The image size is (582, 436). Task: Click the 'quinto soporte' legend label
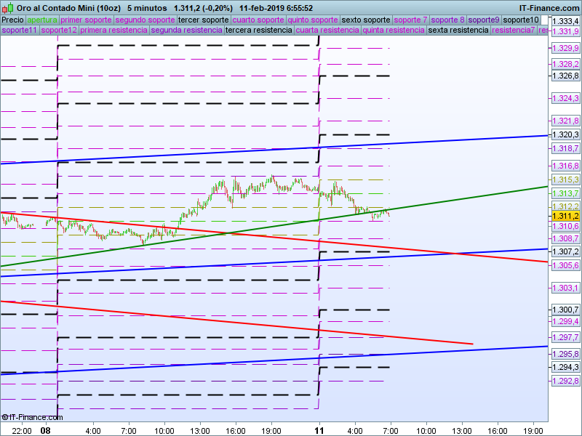pyautogui.click(x=313, y=20)
